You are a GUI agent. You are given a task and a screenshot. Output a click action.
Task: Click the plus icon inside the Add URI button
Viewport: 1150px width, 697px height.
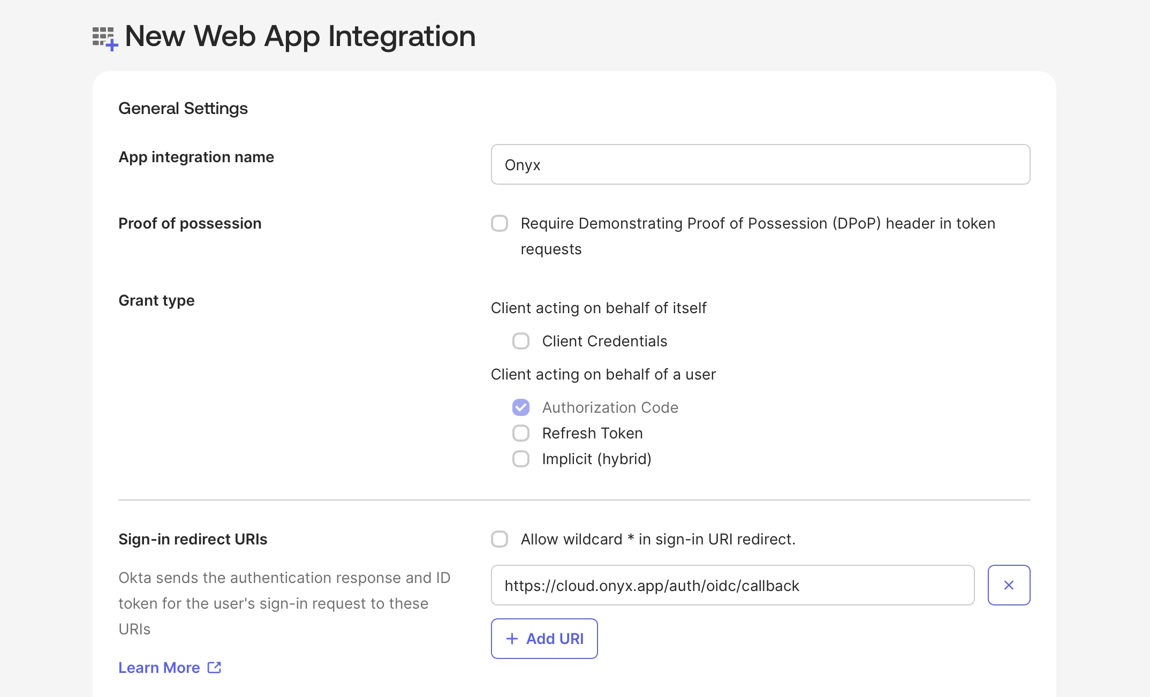[512, 638]
